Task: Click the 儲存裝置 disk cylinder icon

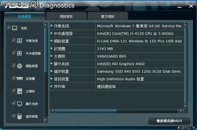Action: pyautogui.click(x=19, y=116)
